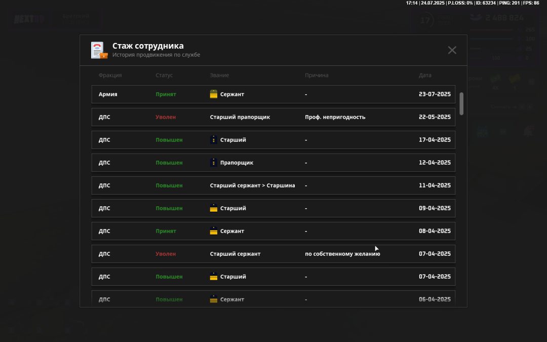Click Принят status in Армия row
The height and width of the screenshot is (342, 547).
click(166, 94)
